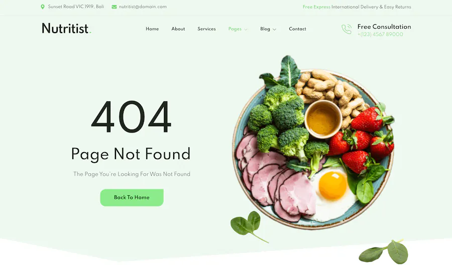Click the Back To Home button

point(132,198)
